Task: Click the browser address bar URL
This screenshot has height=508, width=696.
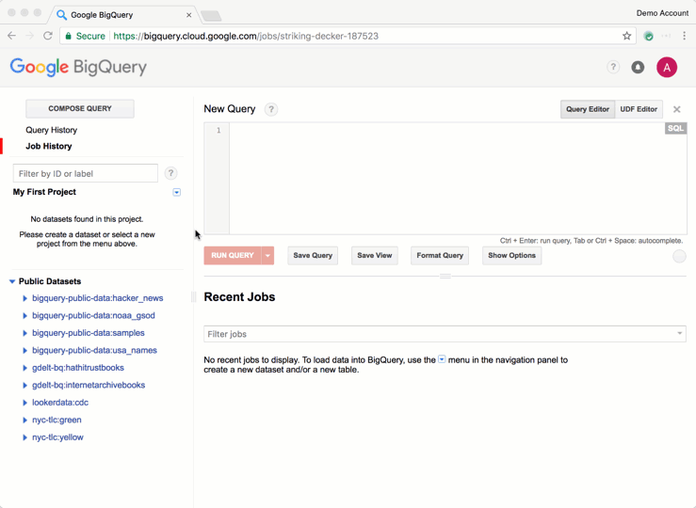Action: pyautogui.click(x=246, y=36)
